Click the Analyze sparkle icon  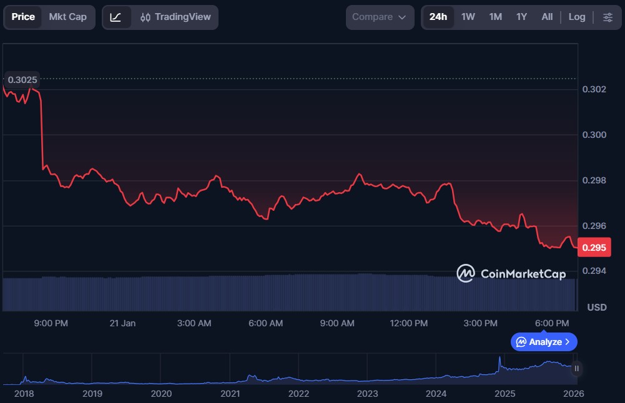tap(521, 342)
